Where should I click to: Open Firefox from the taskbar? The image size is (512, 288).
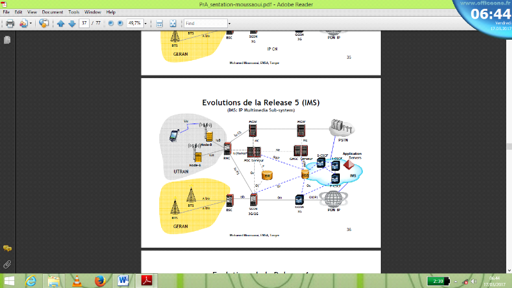[x=99, y=280]
